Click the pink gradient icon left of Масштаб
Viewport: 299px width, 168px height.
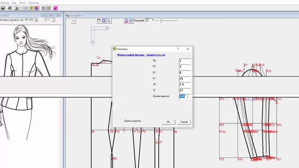[126, 21]
